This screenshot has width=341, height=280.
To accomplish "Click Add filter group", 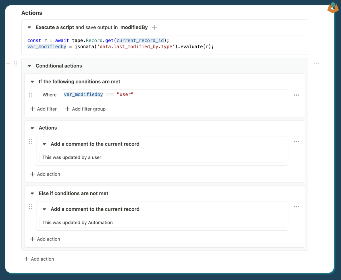I will click(85, 109).
